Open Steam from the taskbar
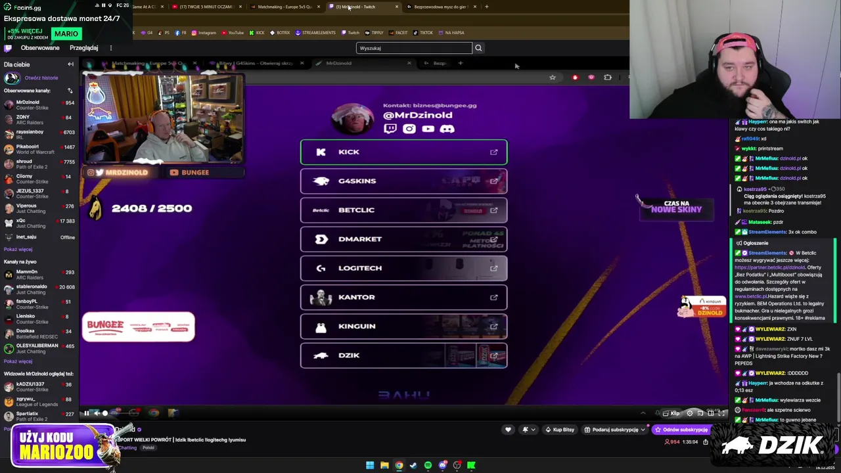Screen dimensions: 841x473 click(413, 465)
